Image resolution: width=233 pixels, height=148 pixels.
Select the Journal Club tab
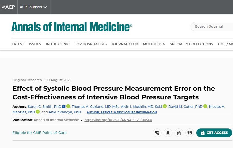pyautogui.click(x=125, y=44)
